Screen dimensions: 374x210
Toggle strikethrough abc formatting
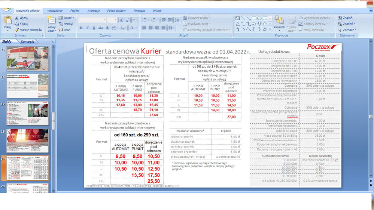tap(101, 28)
